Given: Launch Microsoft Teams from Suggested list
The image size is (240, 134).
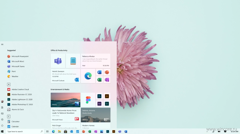Looking at the screenshot, I should (16, 66).
